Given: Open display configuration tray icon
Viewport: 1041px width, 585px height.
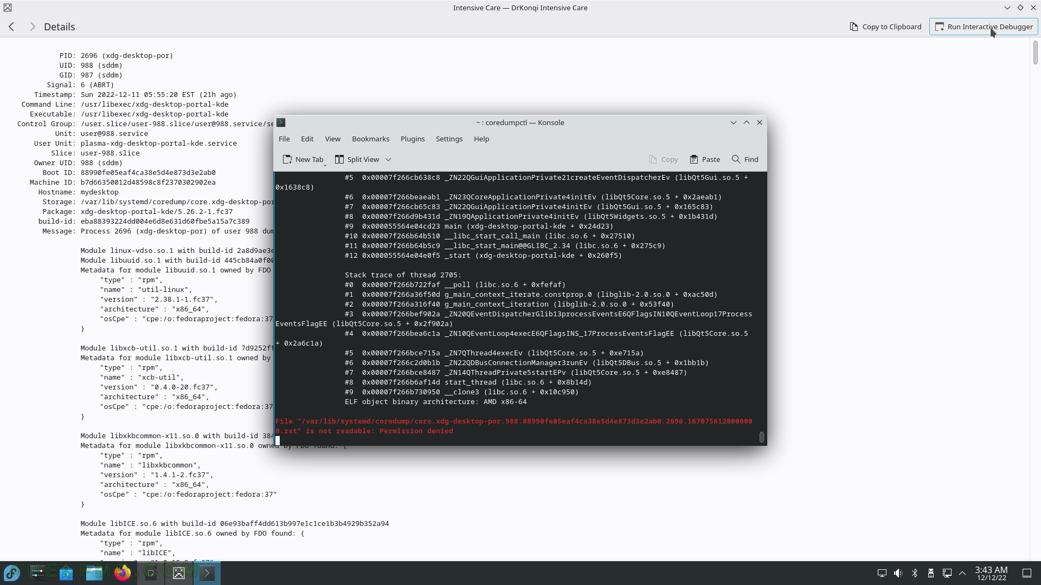Looking at the screenshot, I should coord(882,573).
